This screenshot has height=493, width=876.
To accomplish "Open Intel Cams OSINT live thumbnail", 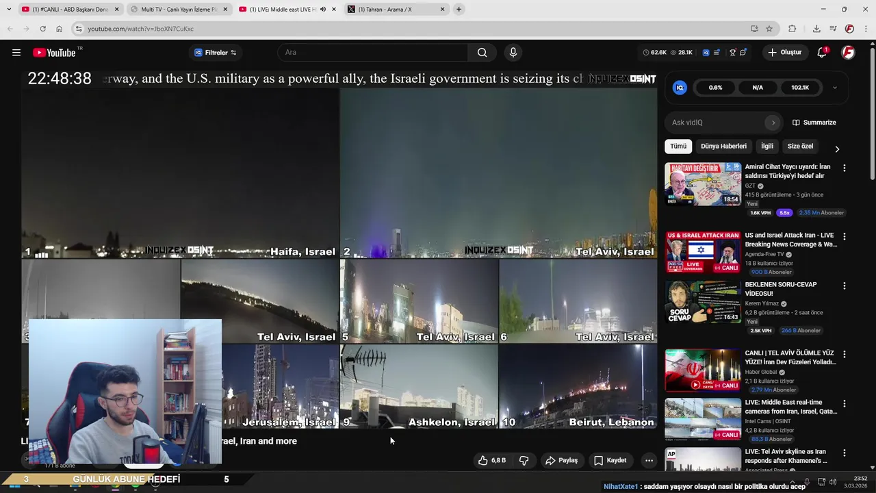I will click(x=703, y=420).
